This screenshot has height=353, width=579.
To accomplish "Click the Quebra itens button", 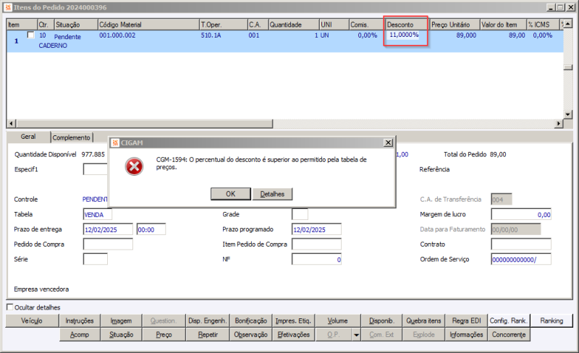I will tap(423, 320).
